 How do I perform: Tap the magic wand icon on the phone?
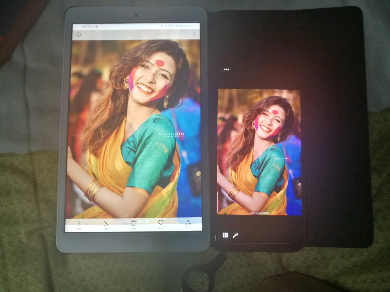pos(236,235)
